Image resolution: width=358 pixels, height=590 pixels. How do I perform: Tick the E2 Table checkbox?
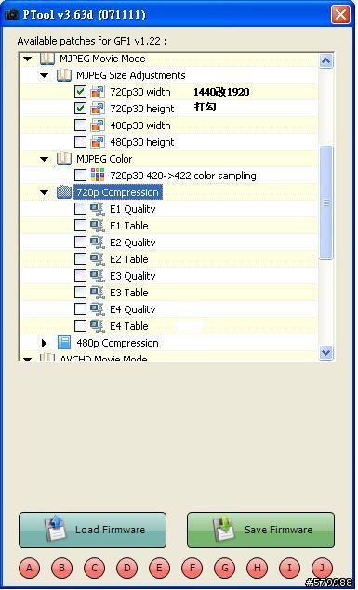[80, 259]
